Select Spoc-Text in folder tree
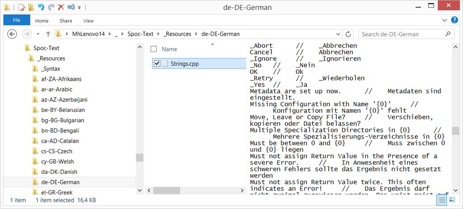This screenshot has height=209, width=463. click(x=47, y=48)
